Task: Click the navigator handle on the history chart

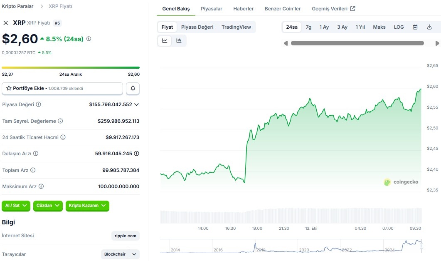Action: point(421,246)
